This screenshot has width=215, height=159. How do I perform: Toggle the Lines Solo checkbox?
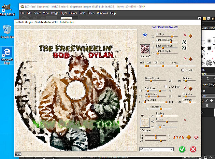pyautogui.click(x=166, y=86)
